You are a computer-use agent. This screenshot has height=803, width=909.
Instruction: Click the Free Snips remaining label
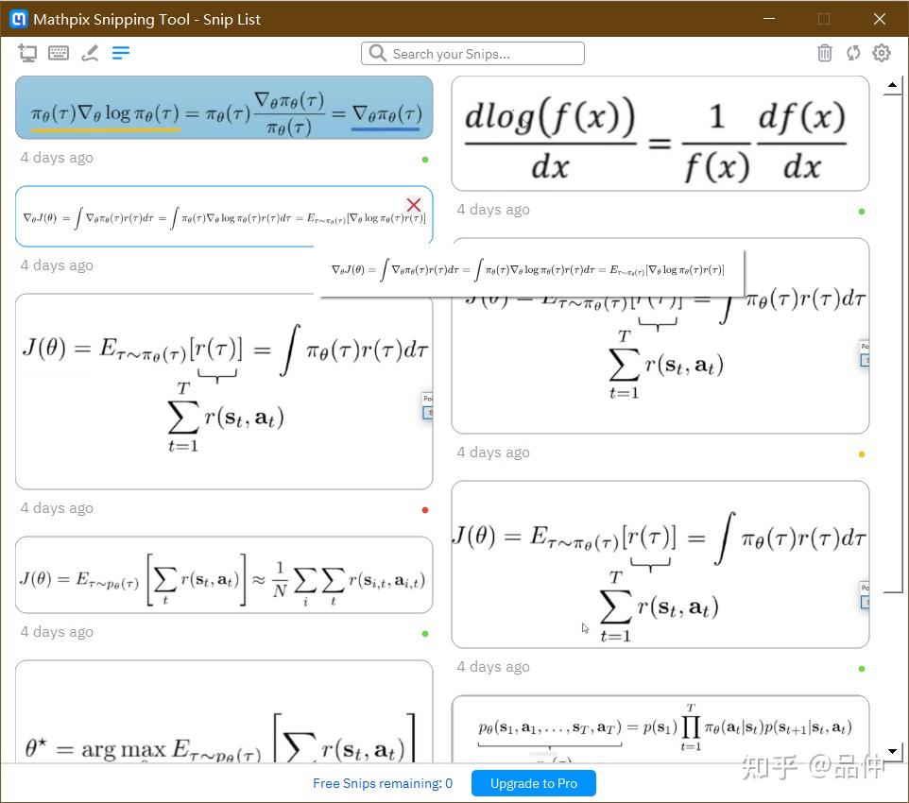point(382,783)
